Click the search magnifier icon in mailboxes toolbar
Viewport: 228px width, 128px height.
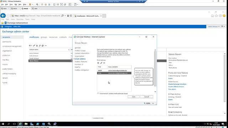pyautogui.click(x=40, y=46)
